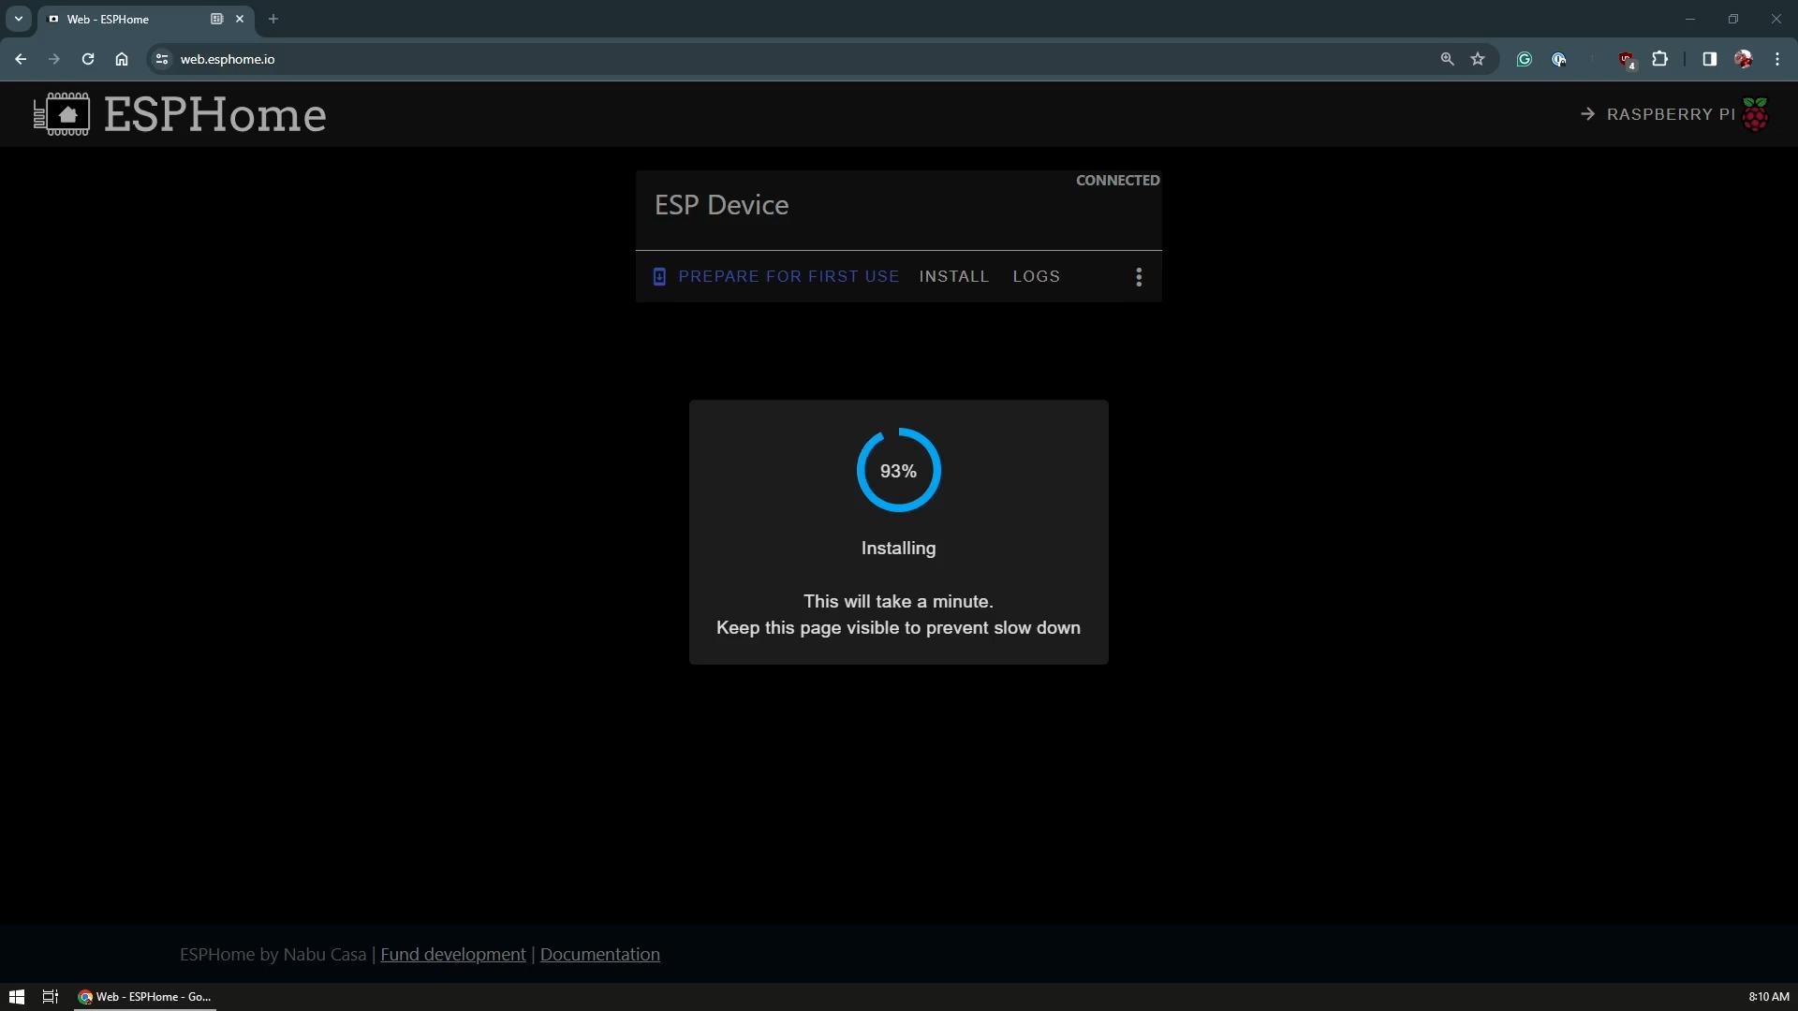
Task: Interact with the 93% progress ring
Action: (898, 469)
